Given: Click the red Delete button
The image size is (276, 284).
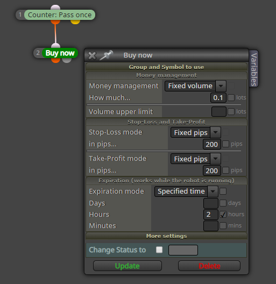Looking at the screenshot, I should [209, 266].
